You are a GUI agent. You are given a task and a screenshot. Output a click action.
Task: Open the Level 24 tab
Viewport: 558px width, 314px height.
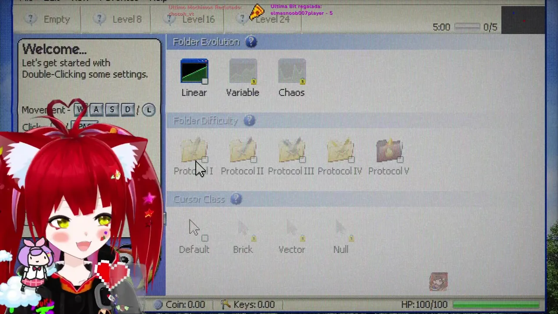pos(263,19)
